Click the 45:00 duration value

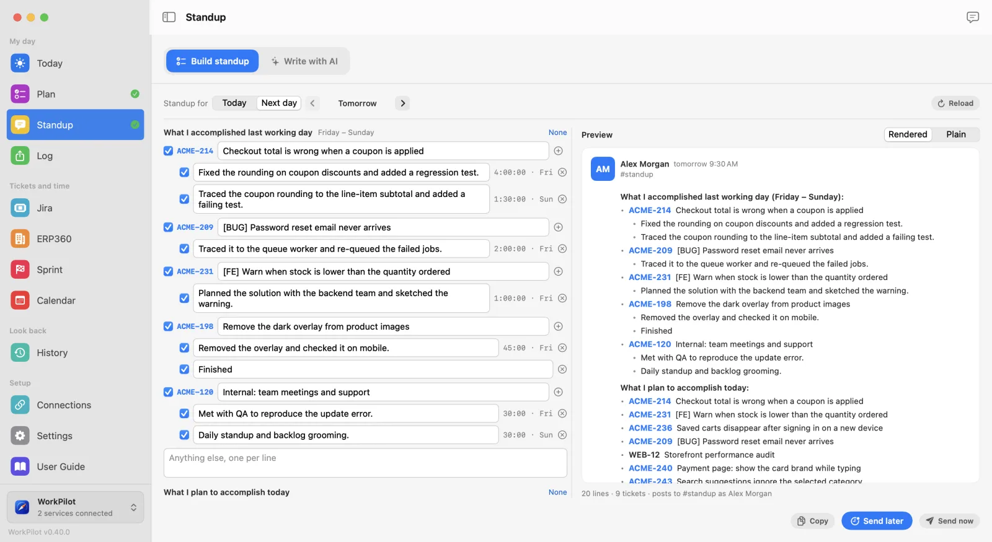click(514, 348)
